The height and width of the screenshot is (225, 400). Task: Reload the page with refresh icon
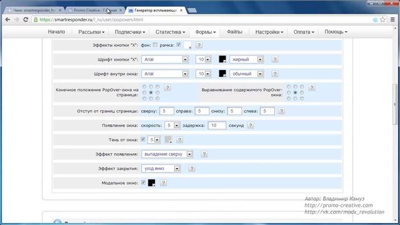[26, 19]
